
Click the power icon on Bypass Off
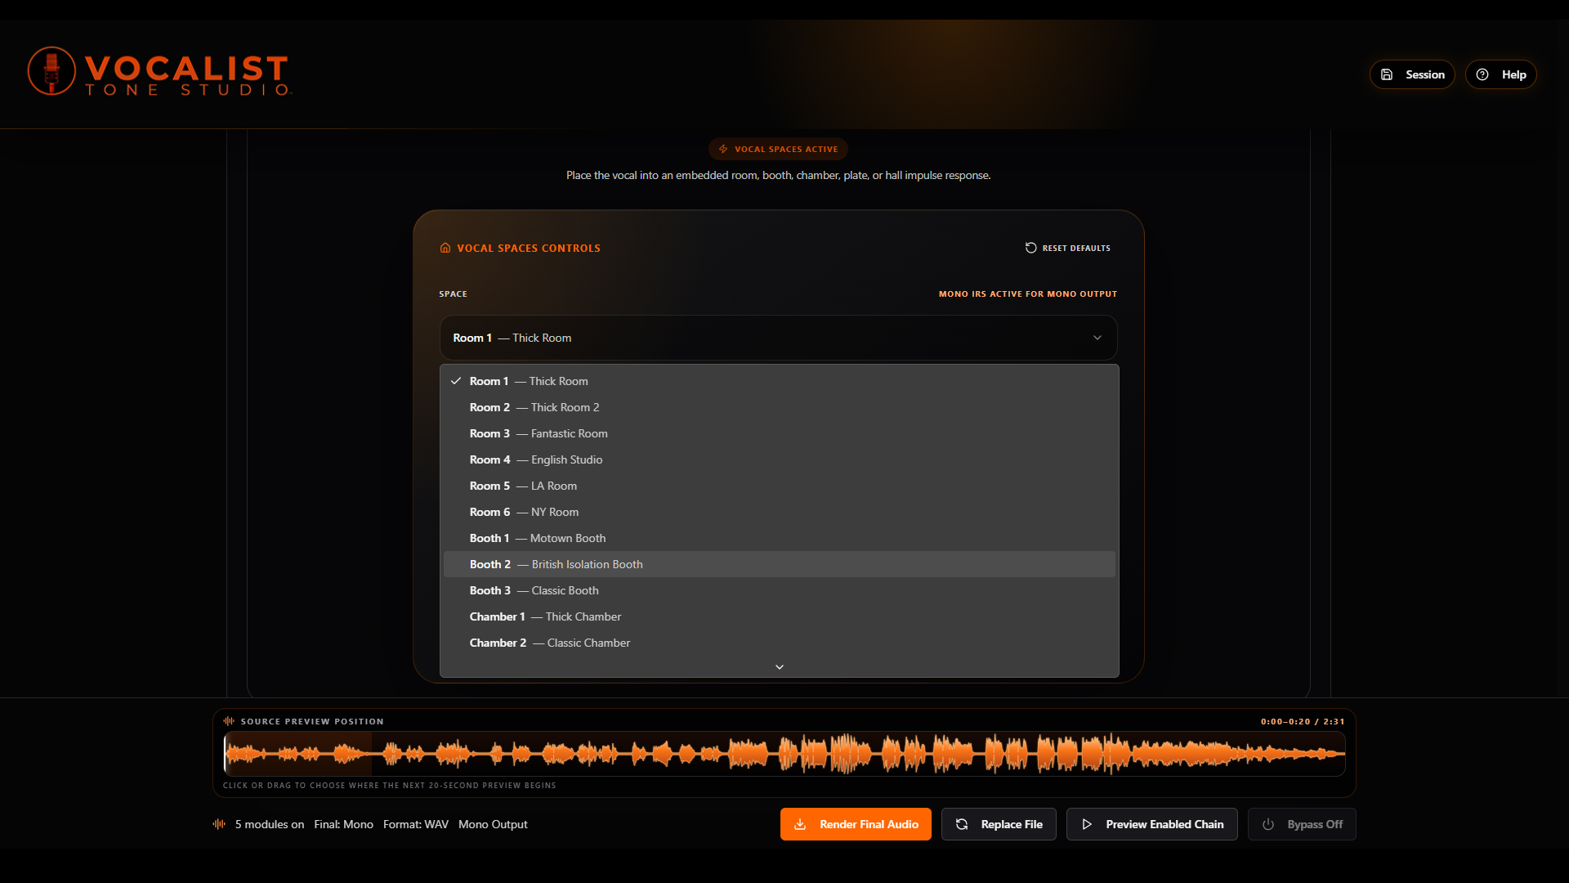pyautogui.click(x=1268, y=824)
